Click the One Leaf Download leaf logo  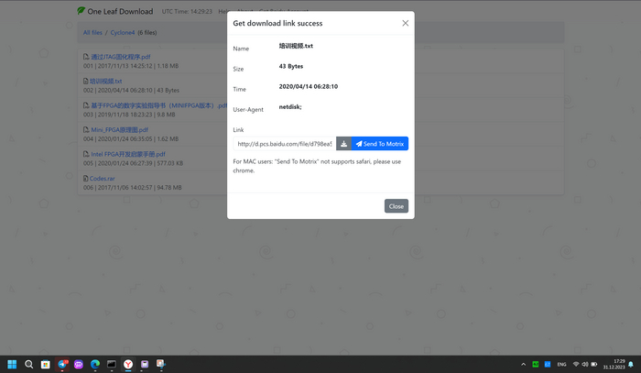tap(81, 11)
